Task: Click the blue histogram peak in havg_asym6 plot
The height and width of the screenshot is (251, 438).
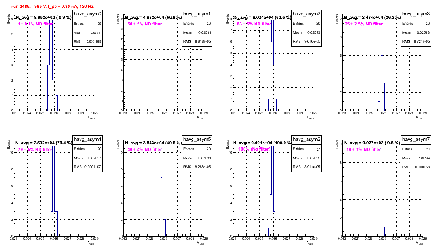Action: coord(272,170)
